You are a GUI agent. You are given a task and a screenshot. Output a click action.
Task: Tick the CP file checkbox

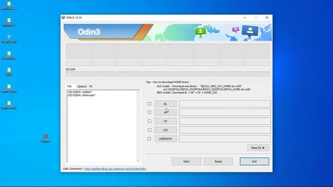click(149, 121)
